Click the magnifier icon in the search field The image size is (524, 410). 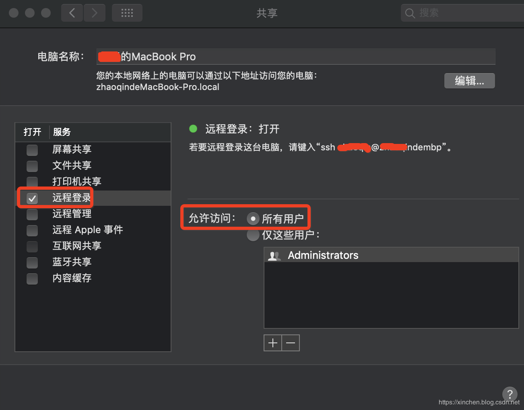pyautogui.click(x=410, y=12)
